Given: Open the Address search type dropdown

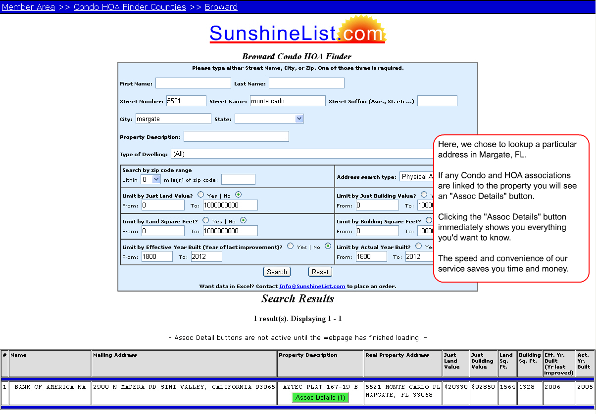Looking at the screenshot, I should tap(416, 176).
